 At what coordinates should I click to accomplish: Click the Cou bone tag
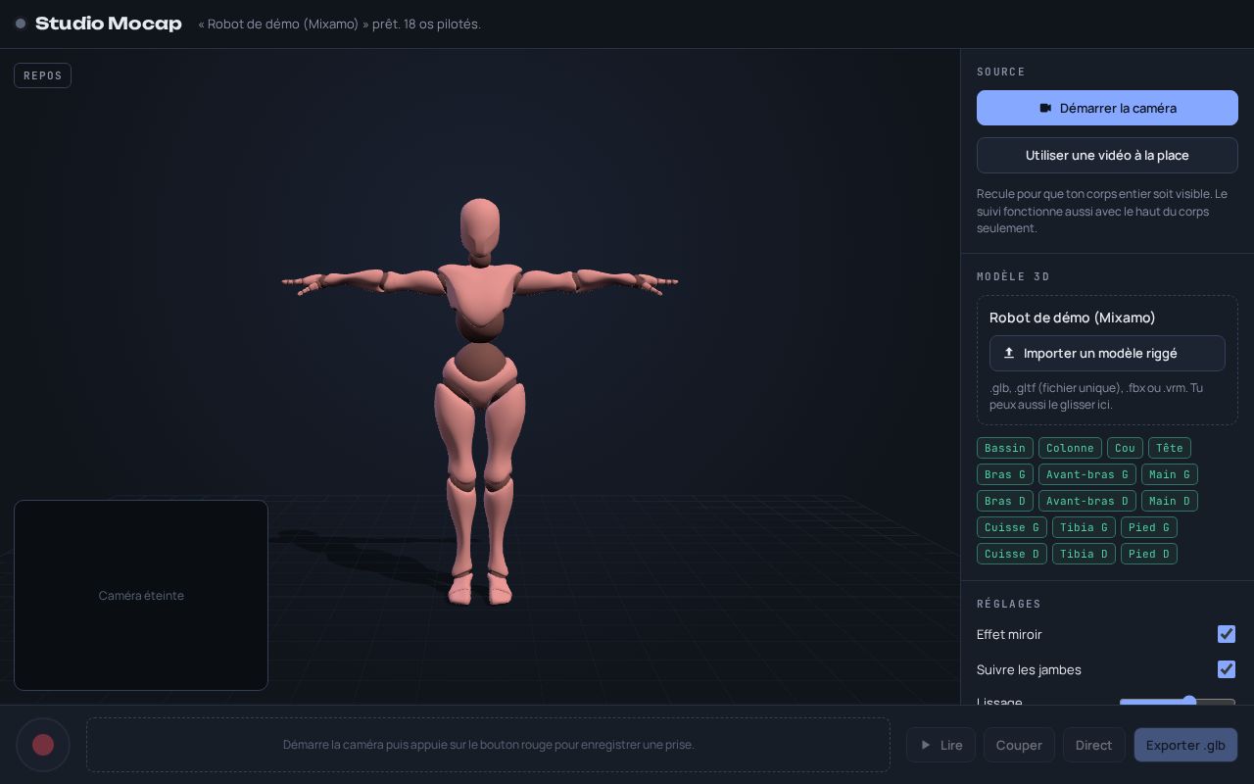(1125, 448)
